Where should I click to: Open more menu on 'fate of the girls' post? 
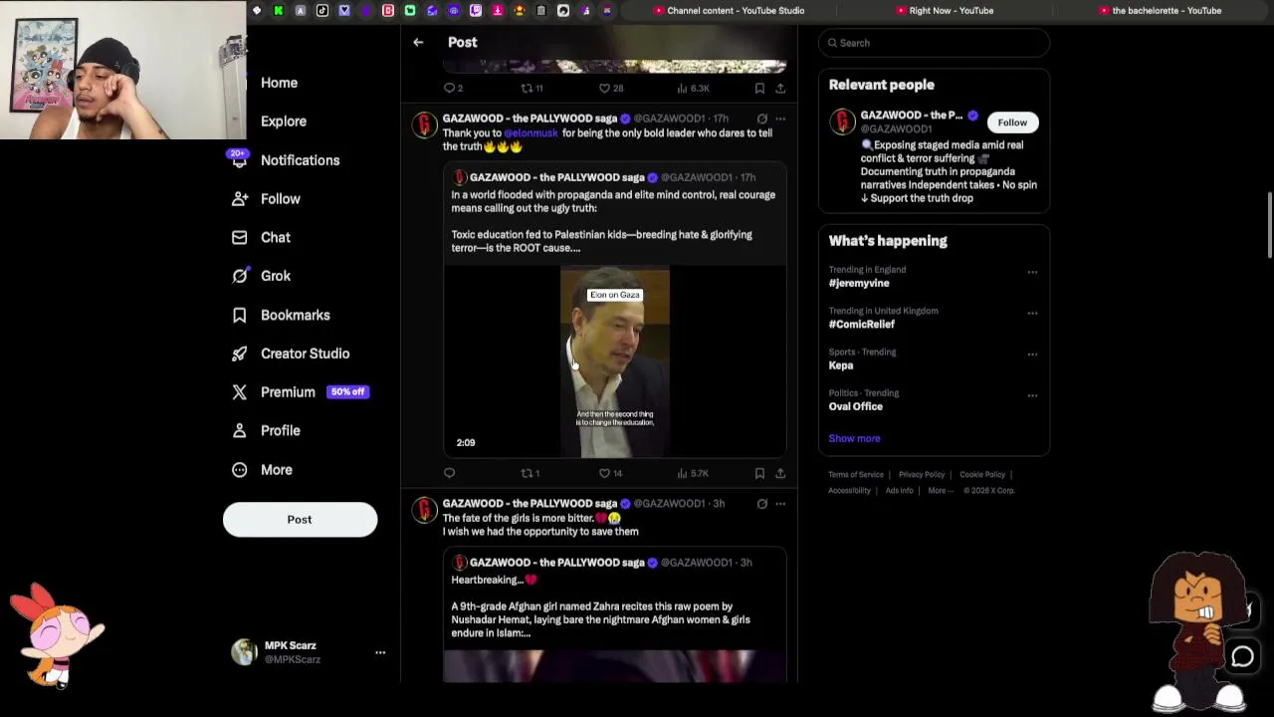pyautogui.click(x=780, y=504)
